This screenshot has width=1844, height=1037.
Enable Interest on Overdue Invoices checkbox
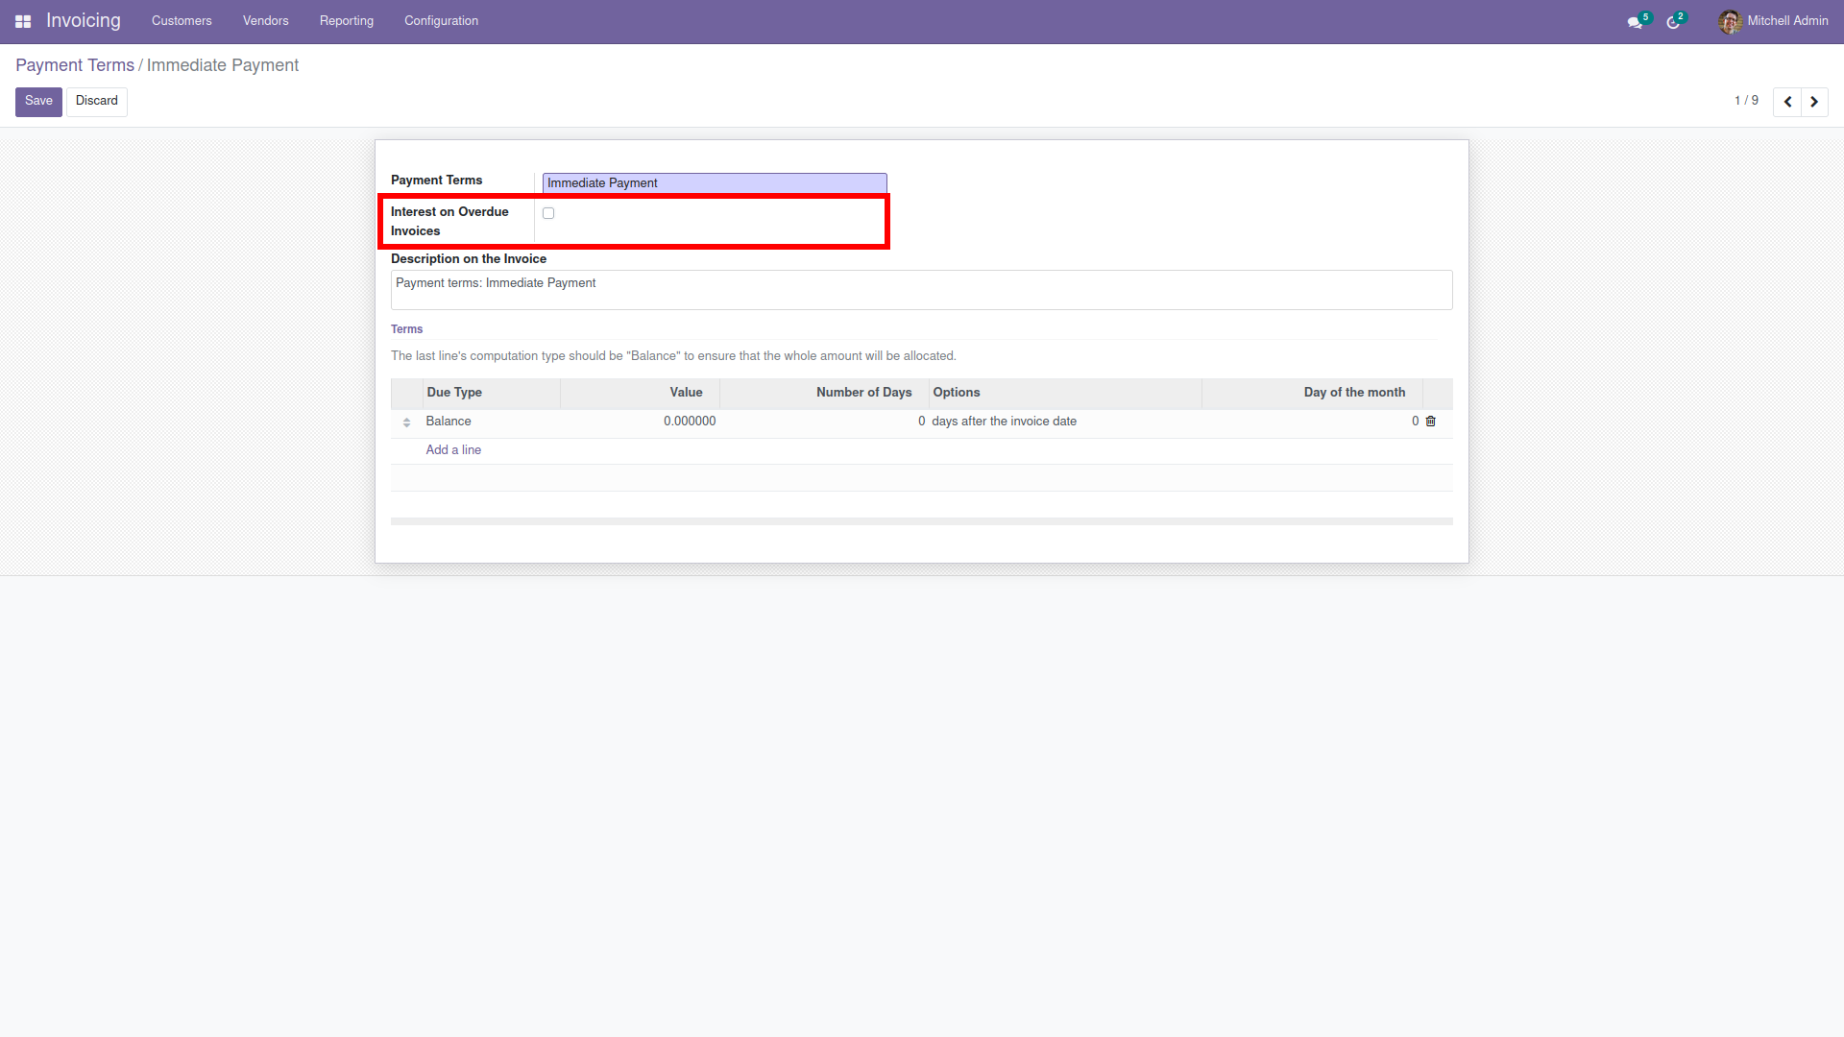[548, 213]
